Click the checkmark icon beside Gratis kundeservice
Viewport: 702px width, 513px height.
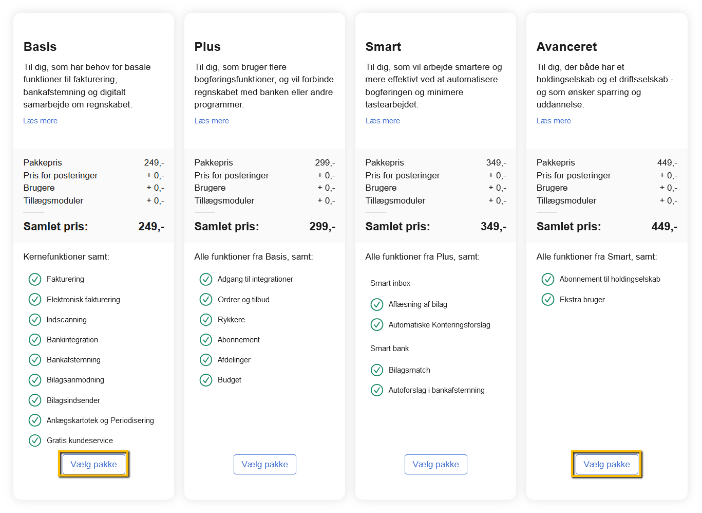pos(35,441)
